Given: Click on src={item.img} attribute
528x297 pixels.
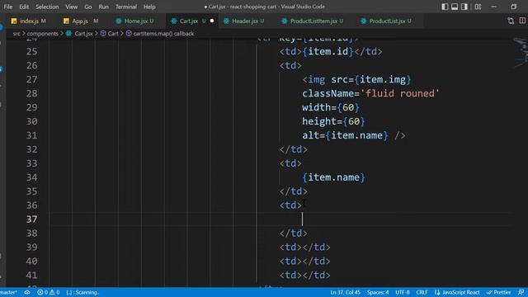Looking at the screenshot, I should (371, 79).
